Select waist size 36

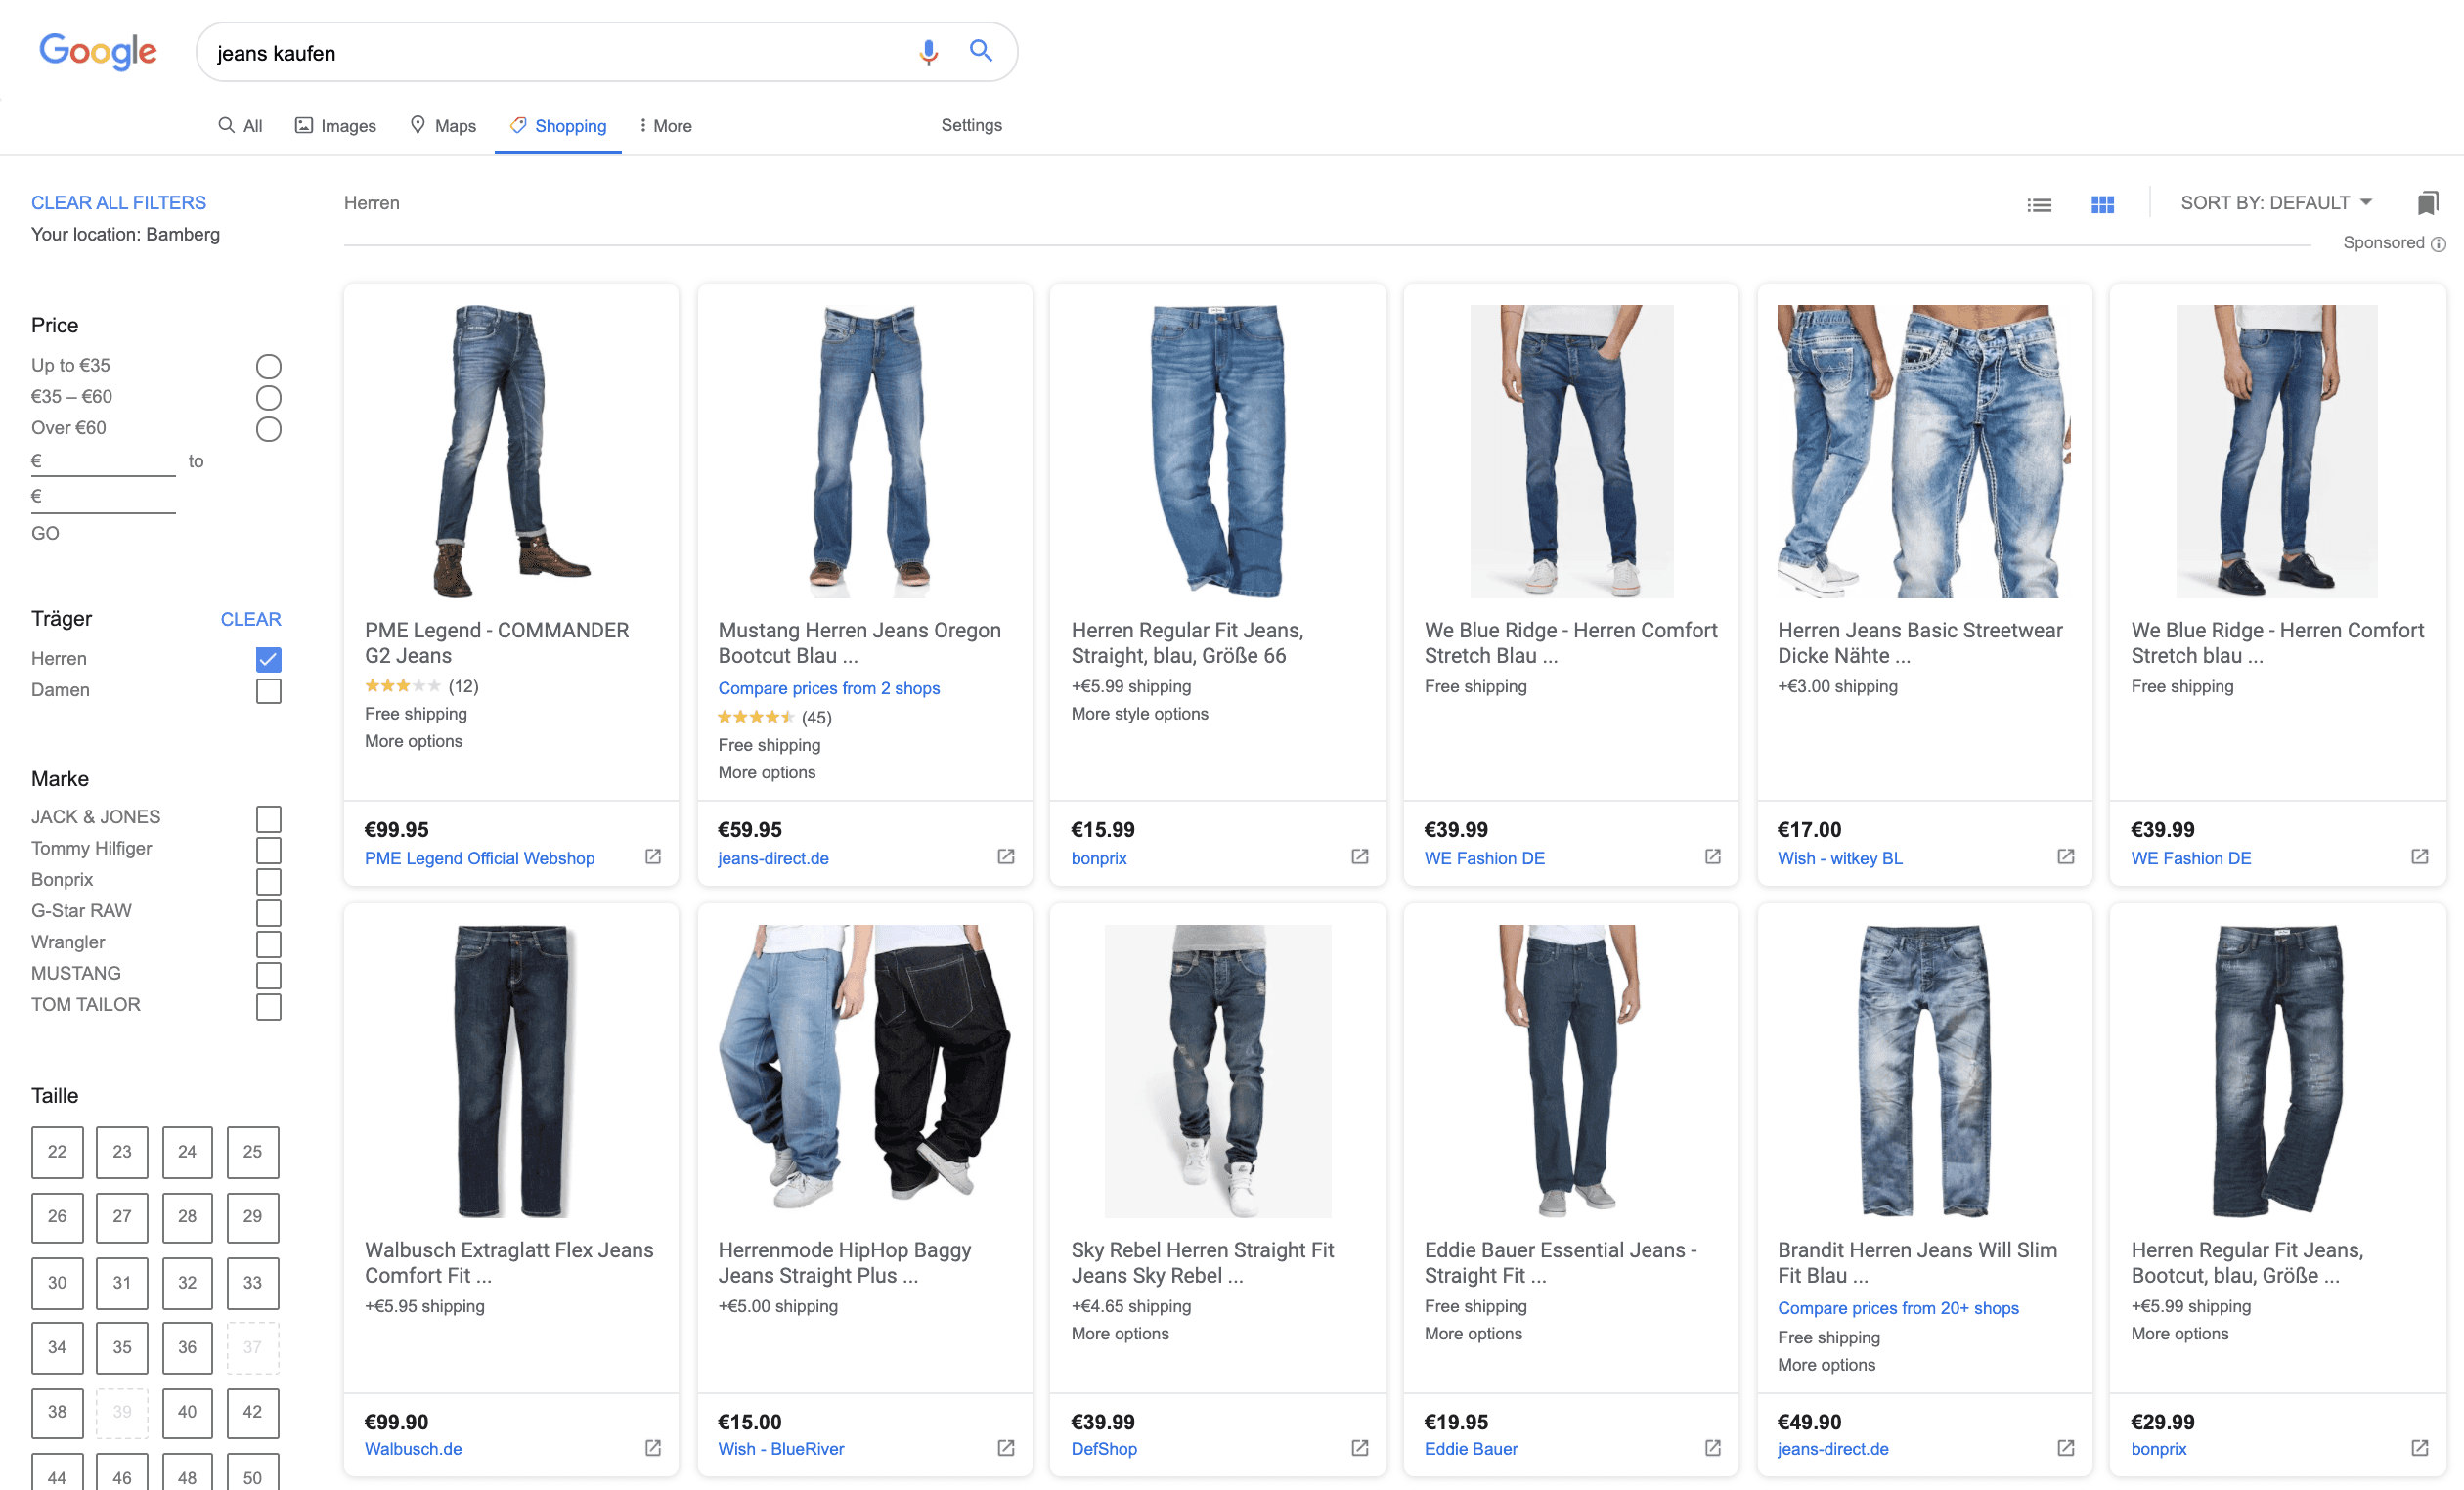coord(187,1348)
